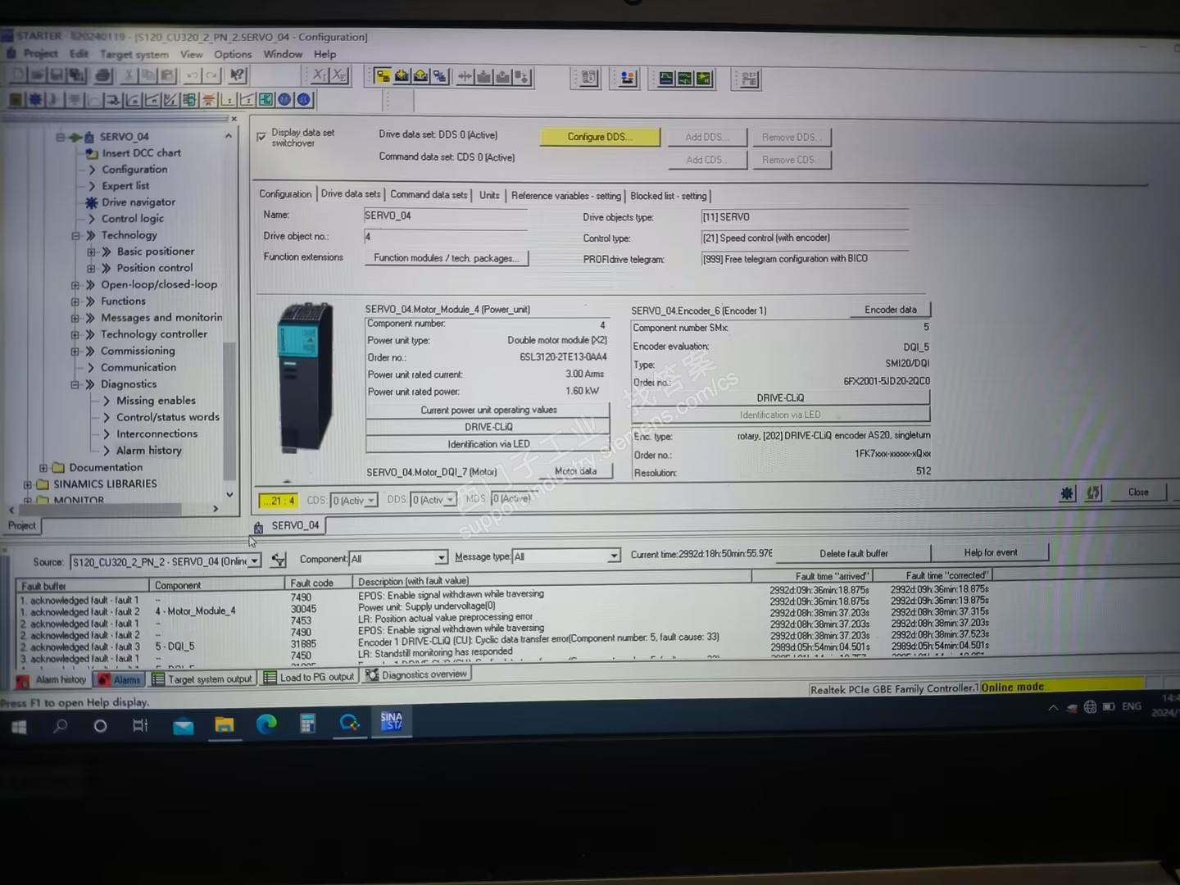The image size is (1180, 885).
Task: Click the Print toolbar icon
Action: [103, 75]
